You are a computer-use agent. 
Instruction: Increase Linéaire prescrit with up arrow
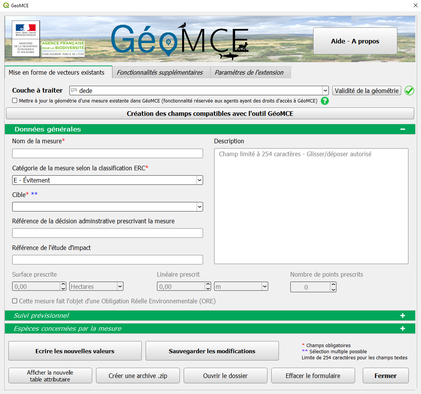208,284
